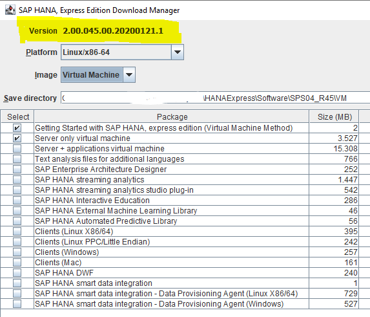The height and width of the screenshot is (317, 370).
Task: Check Text analysis files for additional languages
Action: (x=17, y=159)
